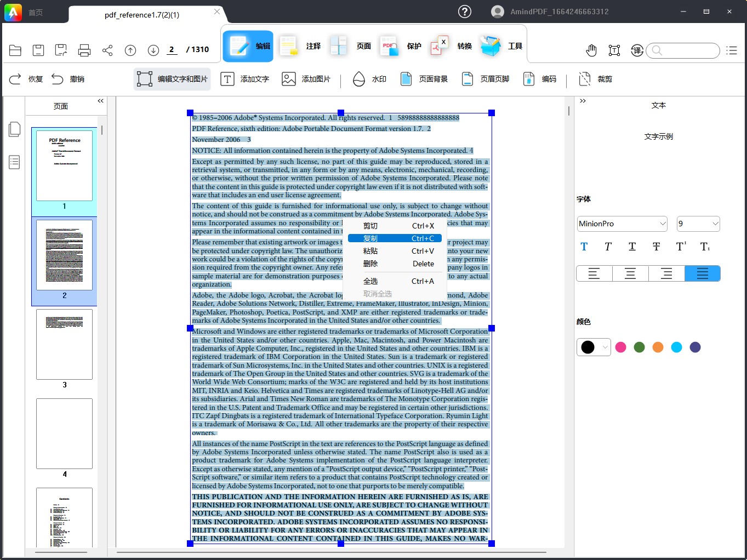Screen dimensions: 747x560
Task: Toggle the strikethrough T text style
Action: 656,247
